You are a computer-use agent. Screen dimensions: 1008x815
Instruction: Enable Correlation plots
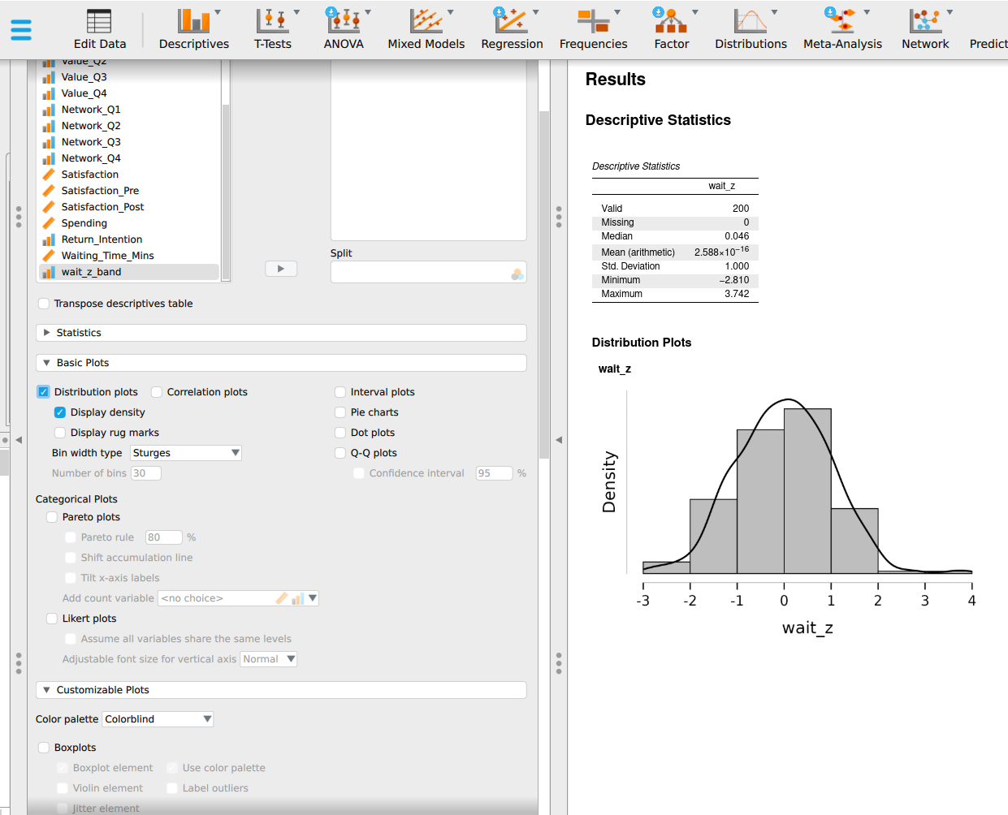157,392
